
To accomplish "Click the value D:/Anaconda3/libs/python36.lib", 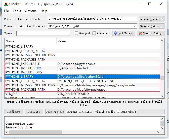I will (x=80, y=77).
